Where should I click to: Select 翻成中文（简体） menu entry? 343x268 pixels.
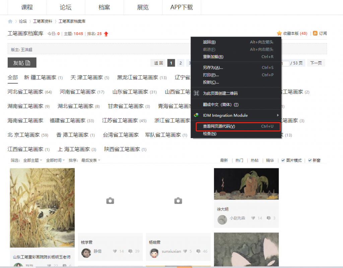[x=236, y=104]
